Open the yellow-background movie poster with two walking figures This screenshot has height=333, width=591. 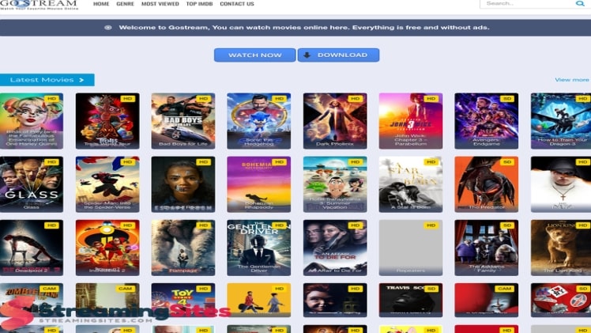point(259,301)
